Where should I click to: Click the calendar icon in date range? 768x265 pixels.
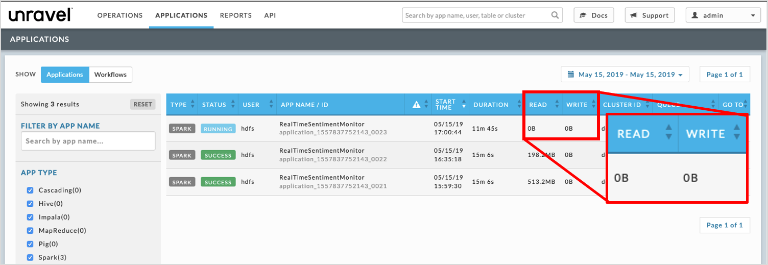point(571,75)
